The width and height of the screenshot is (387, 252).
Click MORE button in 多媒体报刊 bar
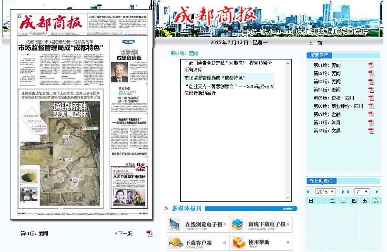288,208
